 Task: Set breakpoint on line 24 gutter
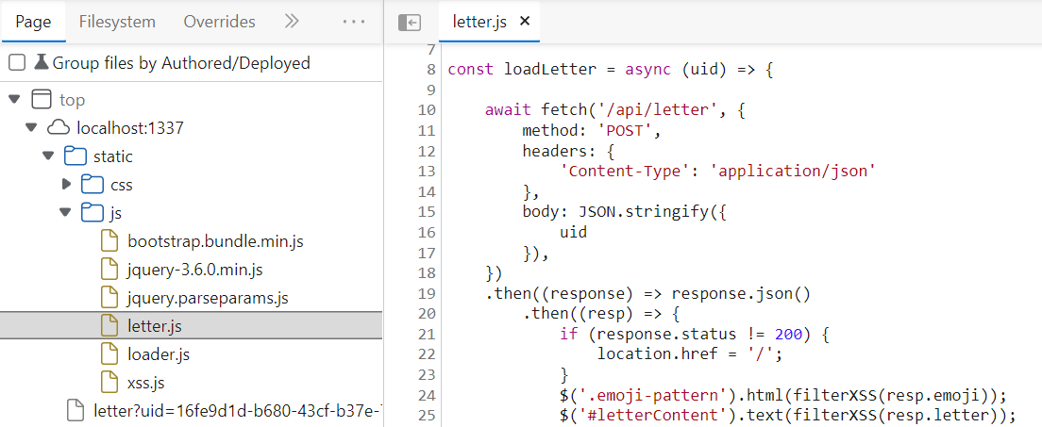click(x=426, y=394)
